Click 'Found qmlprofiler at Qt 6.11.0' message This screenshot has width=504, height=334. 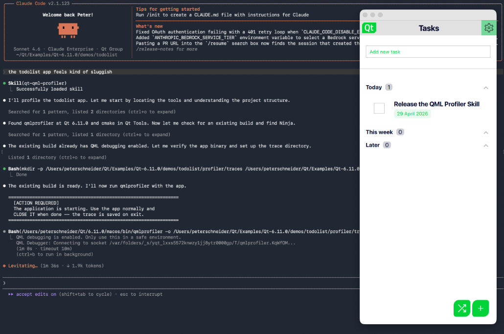[x=152, y=123]
